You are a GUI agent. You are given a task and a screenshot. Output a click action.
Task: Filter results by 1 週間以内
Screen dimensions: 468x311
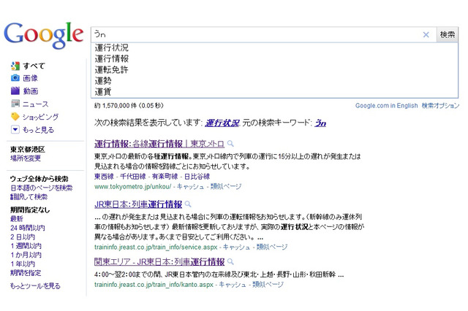pyautogui.click(x=26, y=246)
